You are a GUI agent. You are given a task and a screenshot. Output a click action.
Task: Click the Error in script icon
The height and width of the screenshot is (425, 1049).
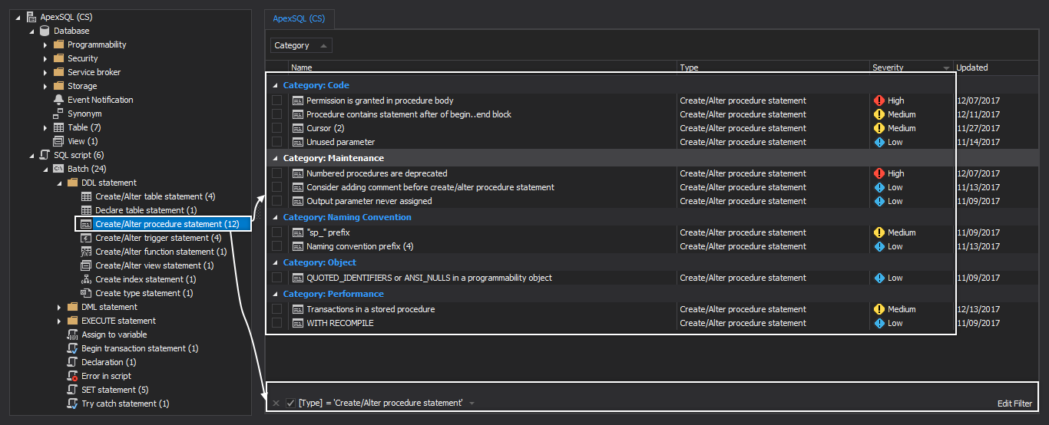tap(73, 376)
